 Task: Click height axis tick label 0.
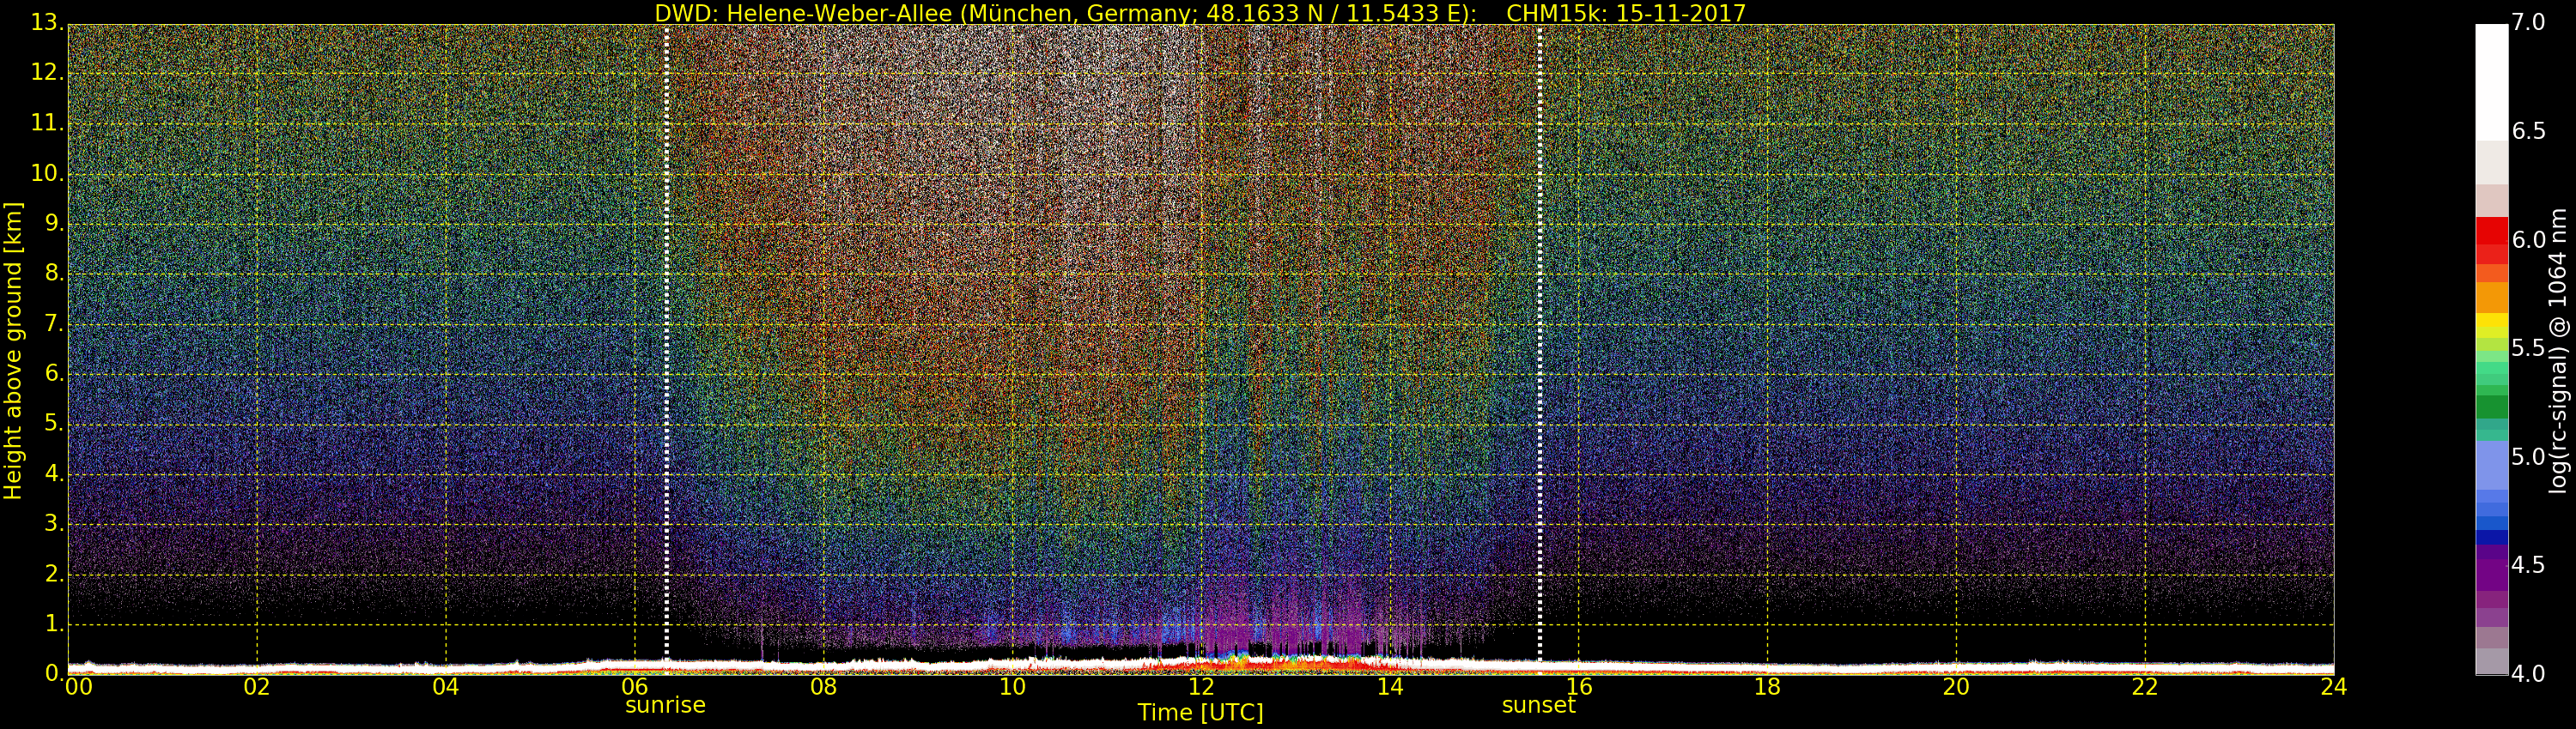pyautogui.click(x=54, y=673)
